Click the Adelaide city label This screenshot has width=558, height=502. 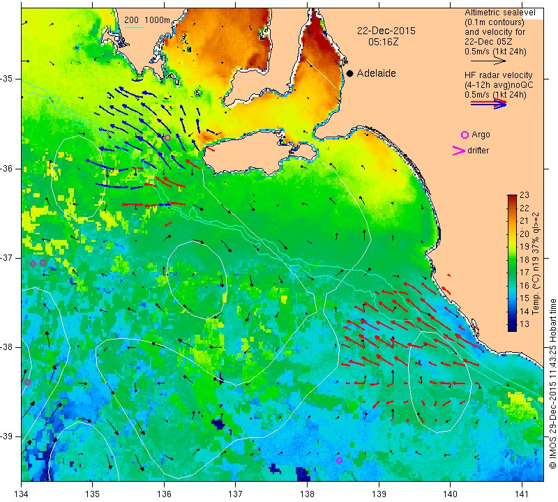point(376,73)
